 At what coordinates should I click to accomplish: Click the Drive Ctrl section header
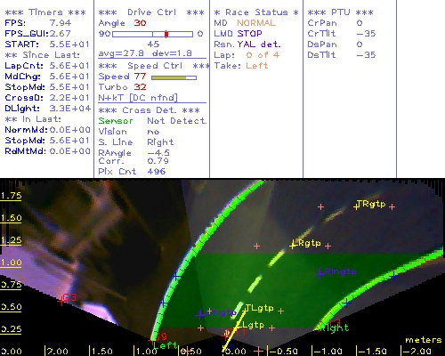point(151,12)
